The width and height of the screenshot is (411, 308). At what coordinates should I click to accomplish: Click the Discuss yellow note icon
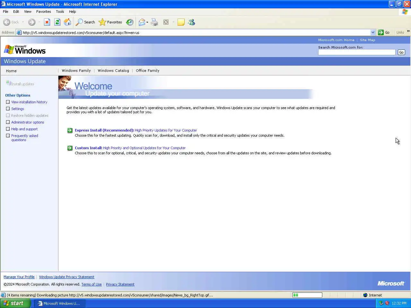click(x=181, y=22)
